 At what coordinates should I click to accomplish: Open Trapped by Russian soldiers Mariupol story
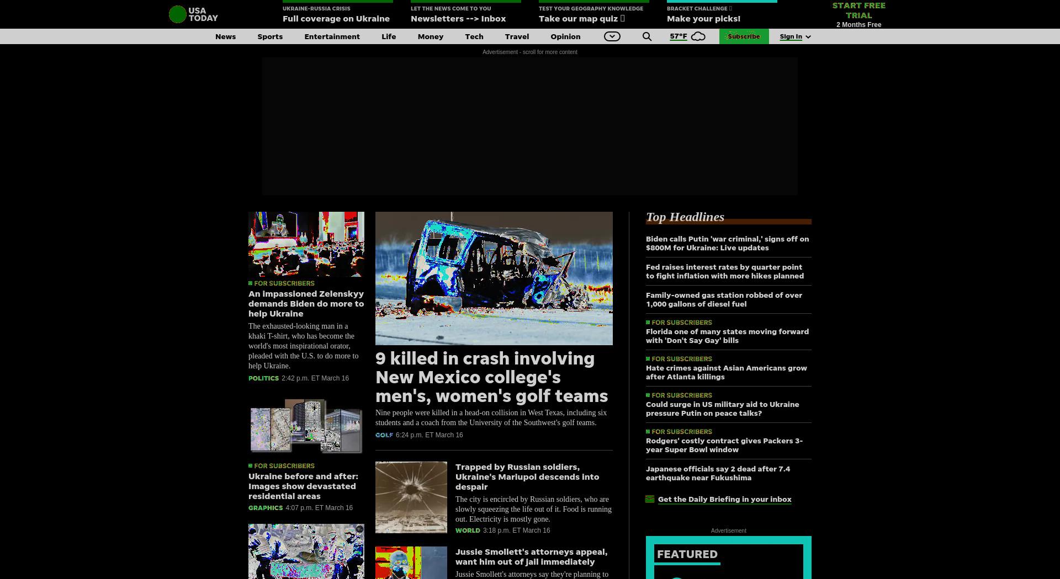point(527,476)
